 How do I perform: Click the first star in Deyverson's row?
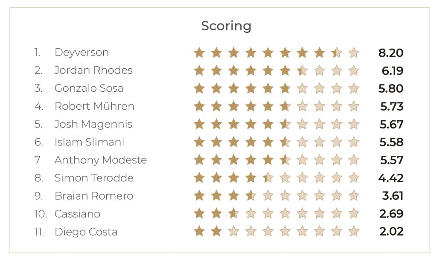pyautogui.click(x=199, y=53)
